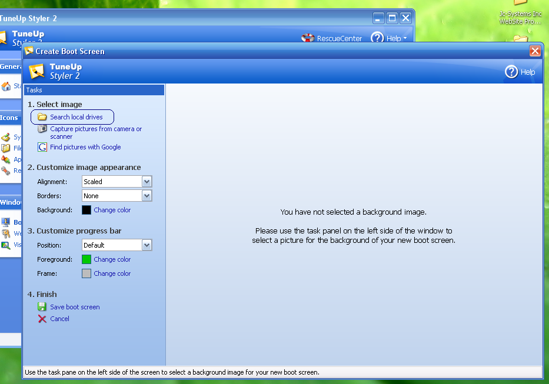Expand the Position dropdown showing Default
This screenshot has height=384, width=549.
[x=147, y=245]
